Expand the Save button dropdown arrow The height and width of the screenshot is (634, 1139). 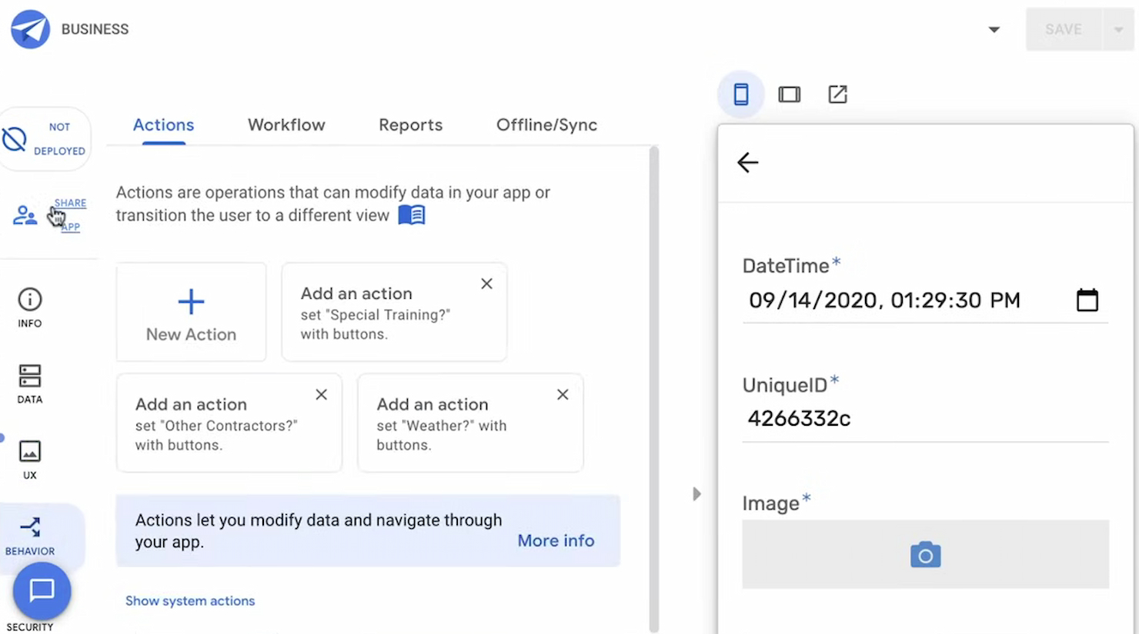[x=1118, y=30]
